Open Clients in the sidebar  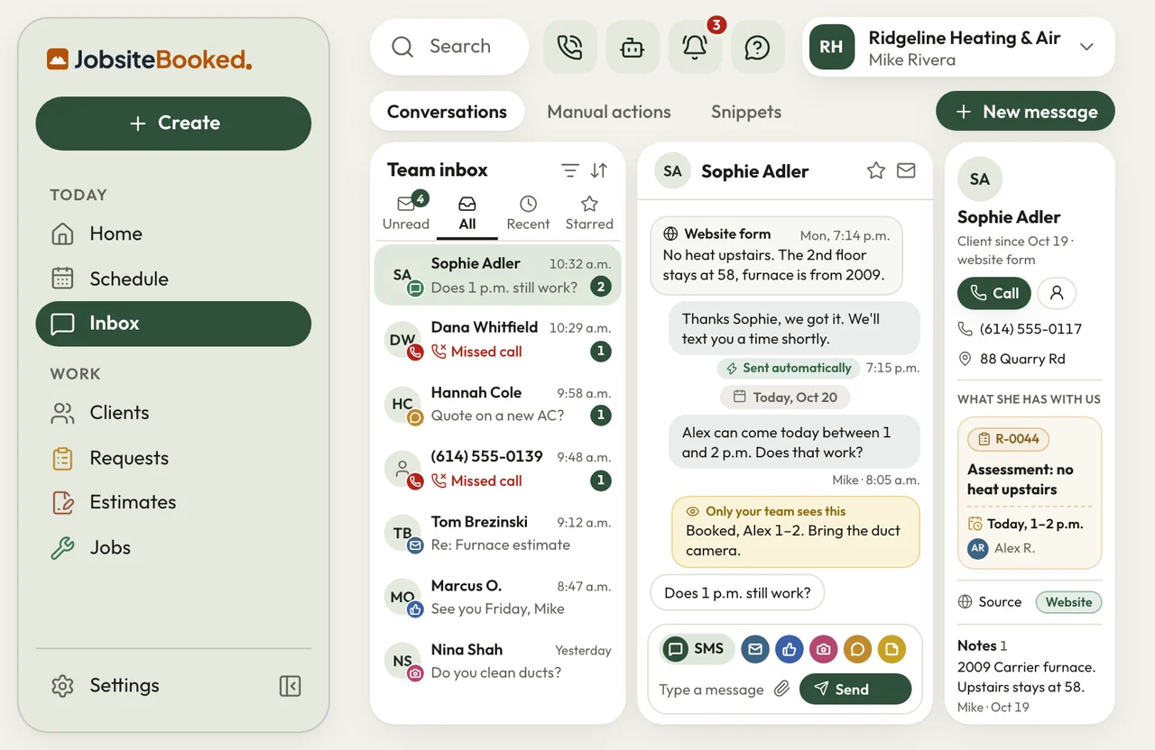[173, 413]
